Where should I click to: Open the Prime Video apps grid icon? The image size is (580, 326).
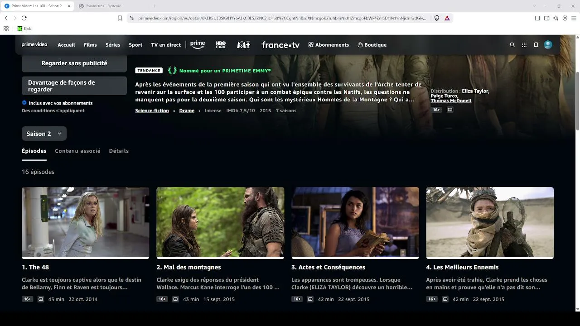pyautogui.click(x=524, y=45)
